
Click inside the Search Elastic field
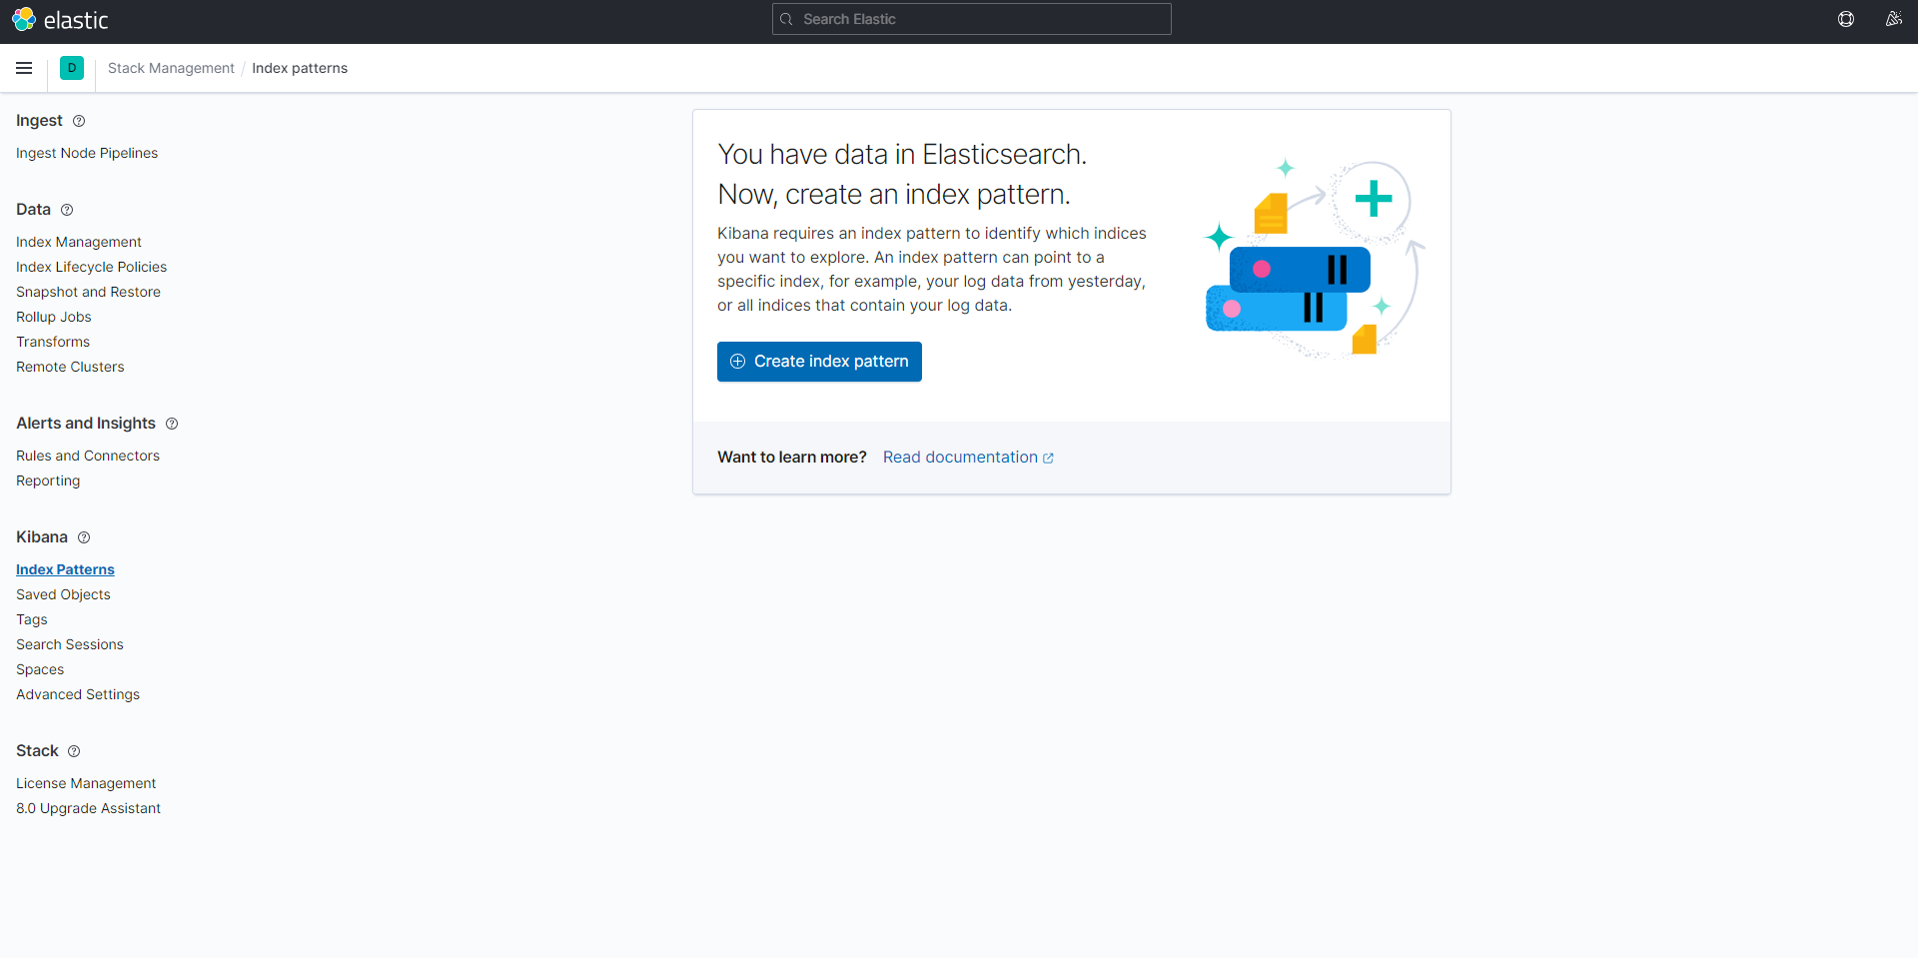tap(970, 19)
